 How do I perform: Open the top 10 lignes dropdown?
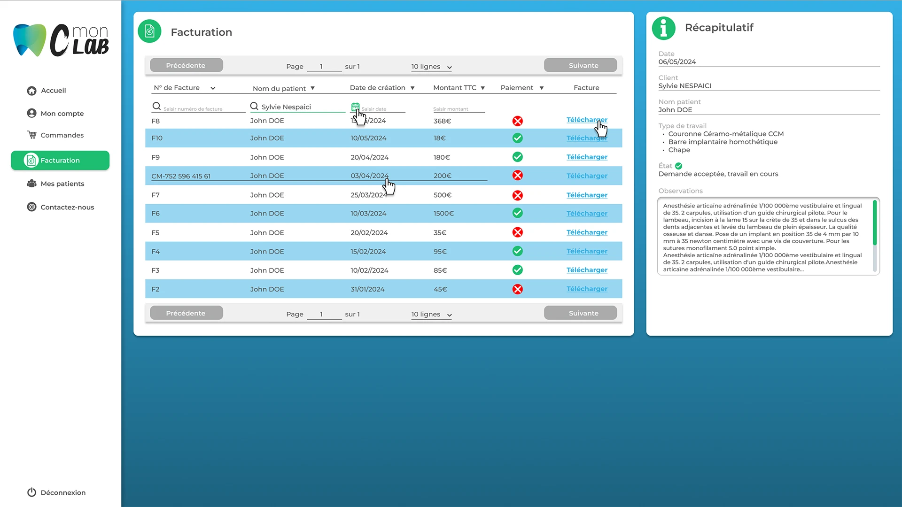pyautogui.click(x=431, y=67)
